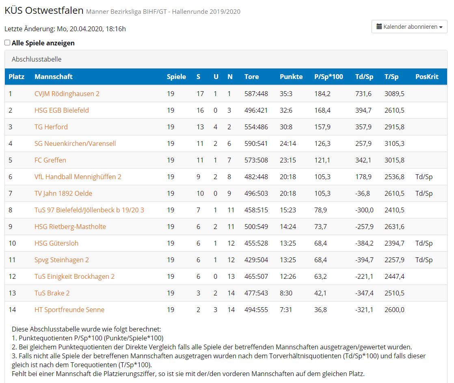Select points 23:15 for FC Greffen
This screenshot has height=383, width=454.
point(288,160)
